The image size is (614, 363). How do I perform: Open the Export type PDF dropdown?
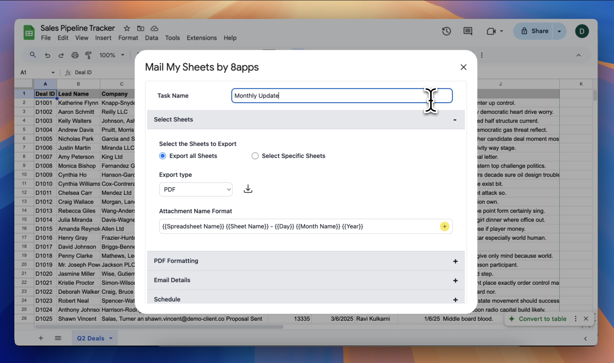[x=196, y=189]
